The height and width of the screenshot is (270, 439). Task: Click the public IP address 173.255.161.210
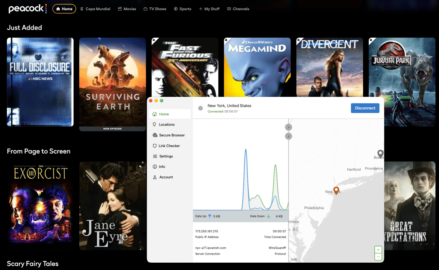tap(207, 231)
